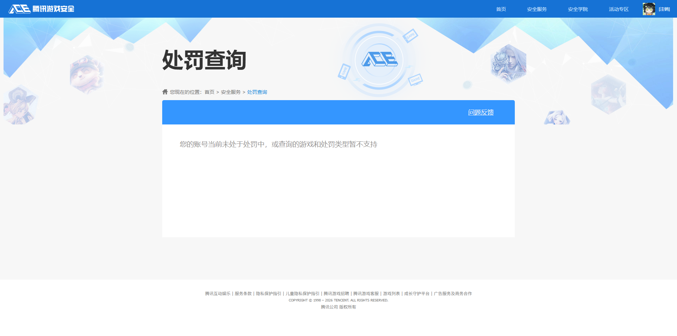The height and width of the screenshot is (336, 677).
Task: Open 广告服务及商务合作 footer link
Action: [x=453, y=294]
